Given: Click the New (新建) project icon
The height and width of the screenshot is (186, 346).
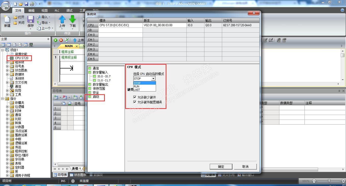Looking at the screenshot, I should (x=7, y=19).
